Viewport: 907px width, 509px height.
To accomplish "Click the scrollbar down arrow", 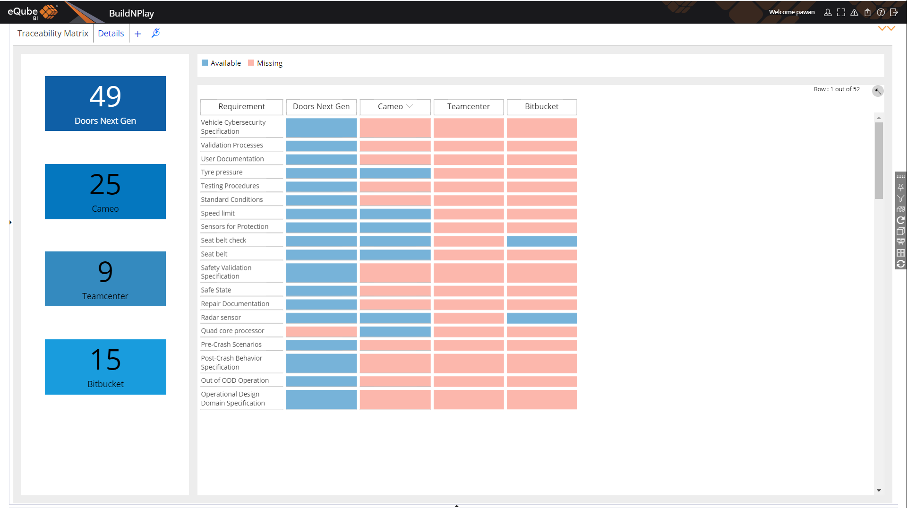I will coord(879,491).
